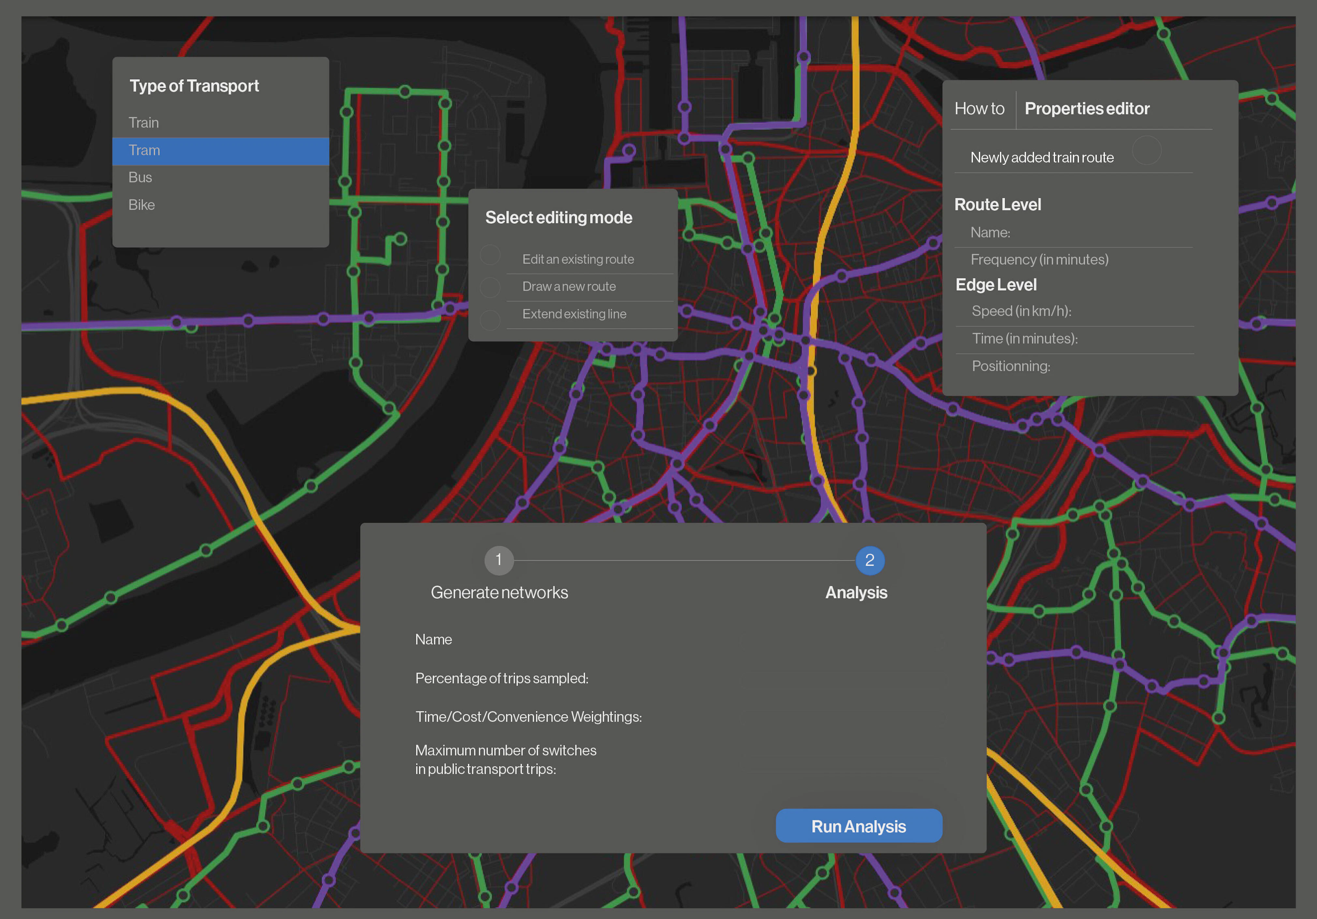
Task: Select Train in Type of Transport list
Action: 220,123
